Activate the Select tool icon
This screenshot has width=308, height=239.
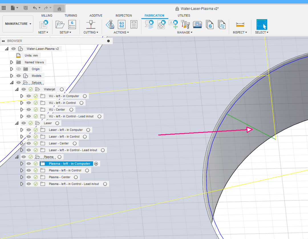262,24
